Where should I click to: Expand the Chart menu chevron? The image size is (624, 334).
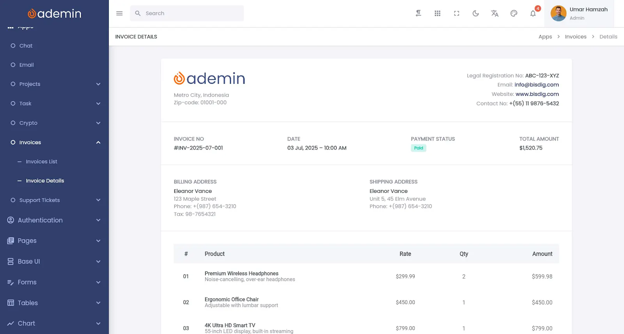98,323
